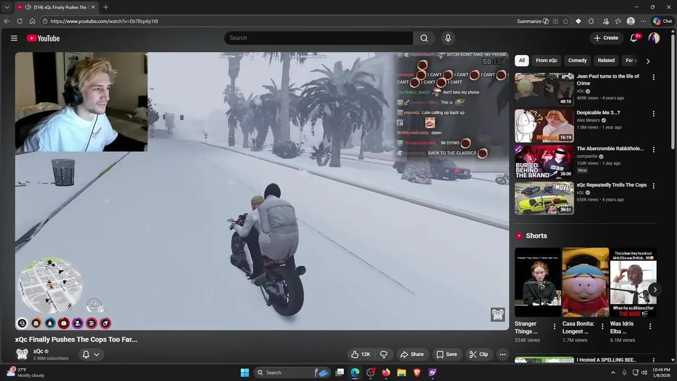This screenshot has height=381, width=677.
Task: Open options for 'I Hosted A SPELLING BEE' video
Action: pyautogui.click(x=654, y=360)
